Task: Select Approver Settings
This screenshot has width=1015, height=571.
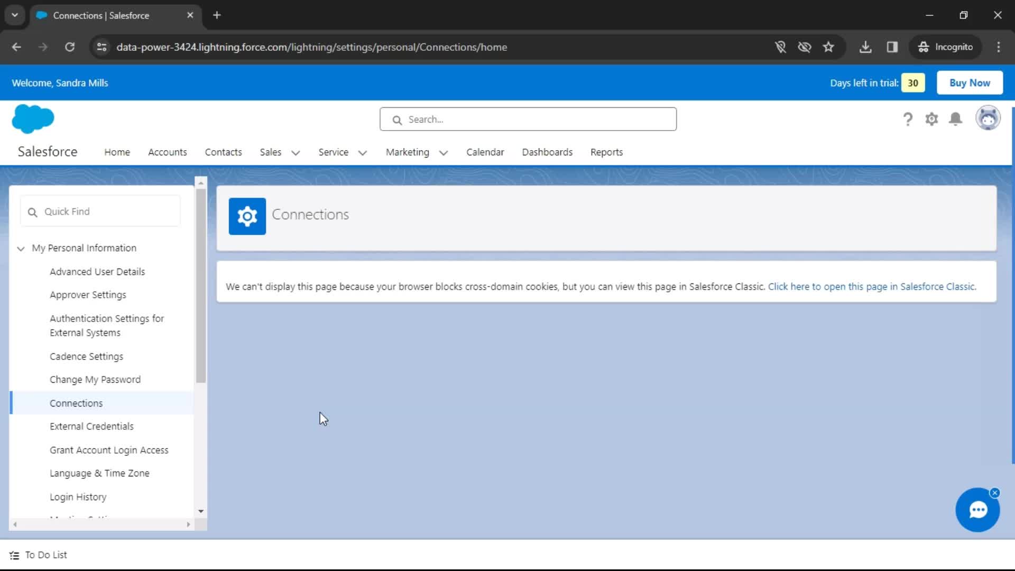Action: (88, 295)
